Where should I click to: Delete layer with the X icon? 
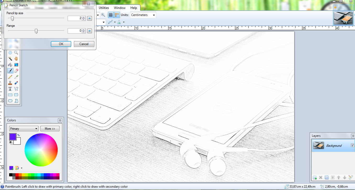pos(321,178)
